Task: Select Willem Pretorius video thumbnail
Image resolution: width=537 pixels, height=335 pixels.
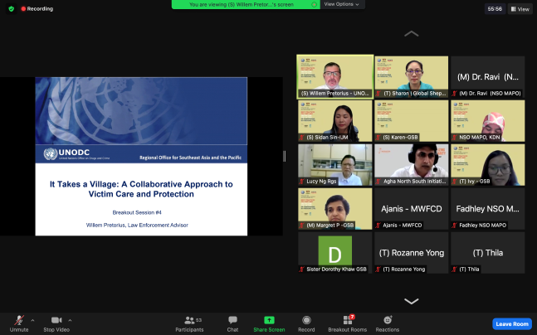Action: pos(334,75)
